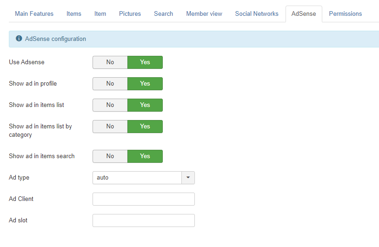This screenshot has width=379, height=247.
Task: Open the Main Features tab
Action: click(x=34, y=14)
